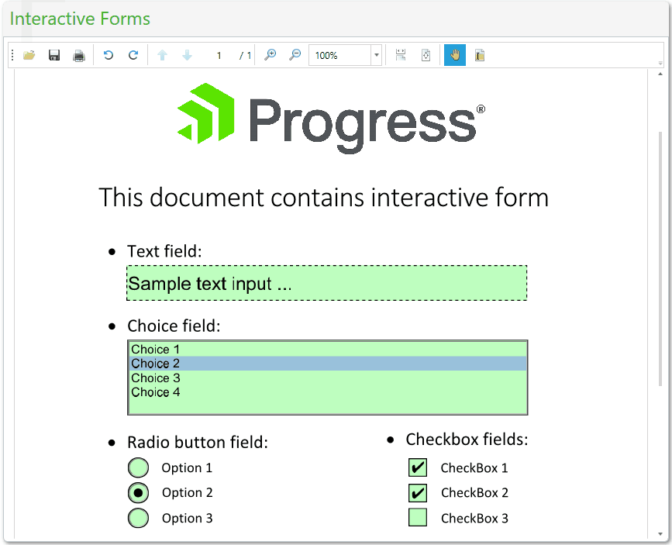Navigate to the previous page

163,55
